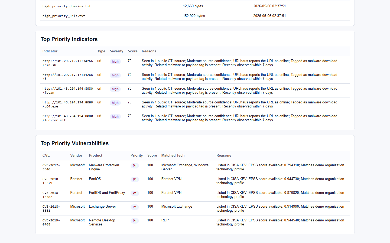
Task: Click the Top Priority Vulnerabilities heading
Action: pos(74,143)
